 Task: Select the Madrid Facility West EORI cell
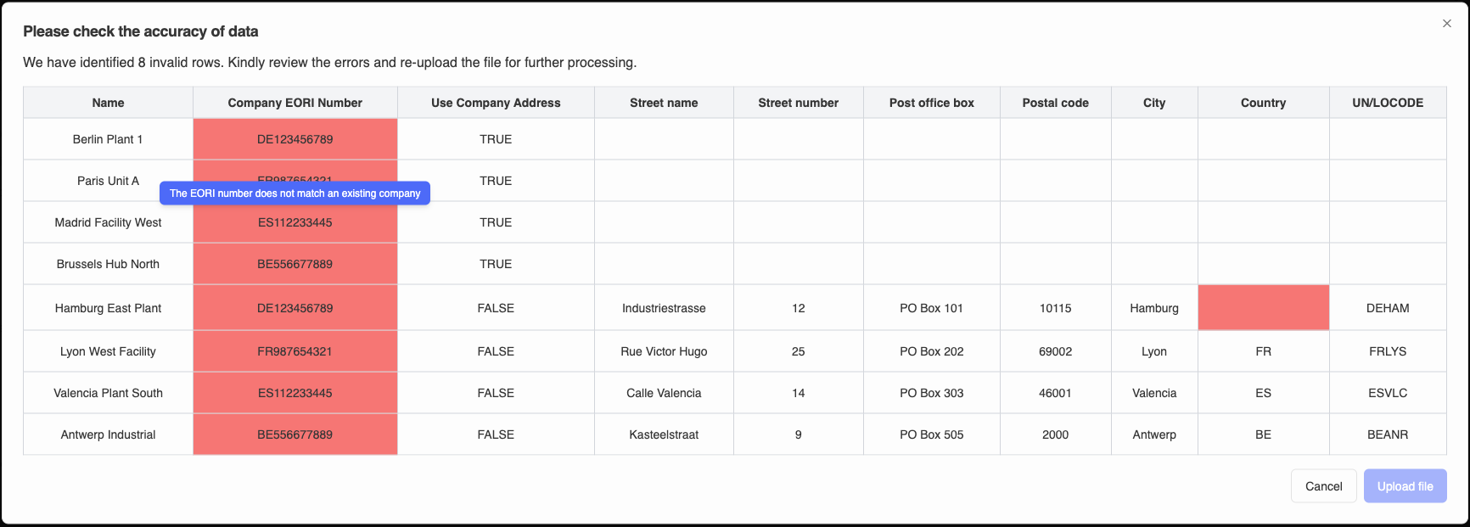295,223
